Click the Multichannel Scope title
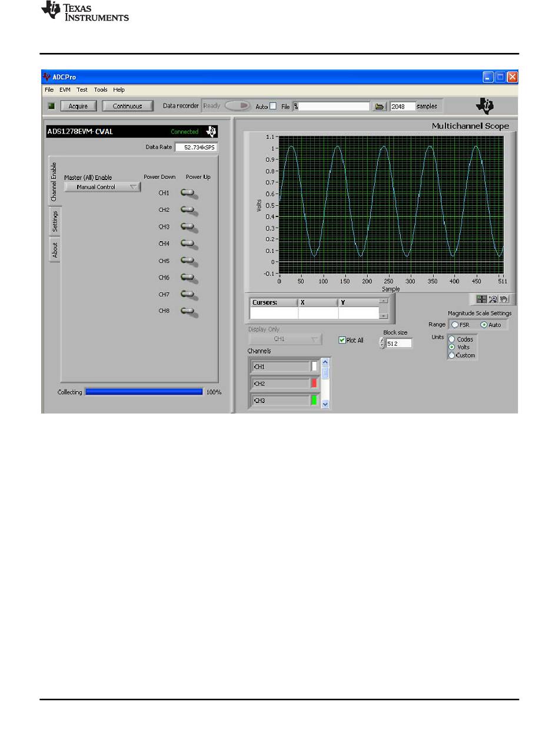Image resolution: width=559 pixels, height=730 pixels. pyautogui.click(x=471, y=126)
